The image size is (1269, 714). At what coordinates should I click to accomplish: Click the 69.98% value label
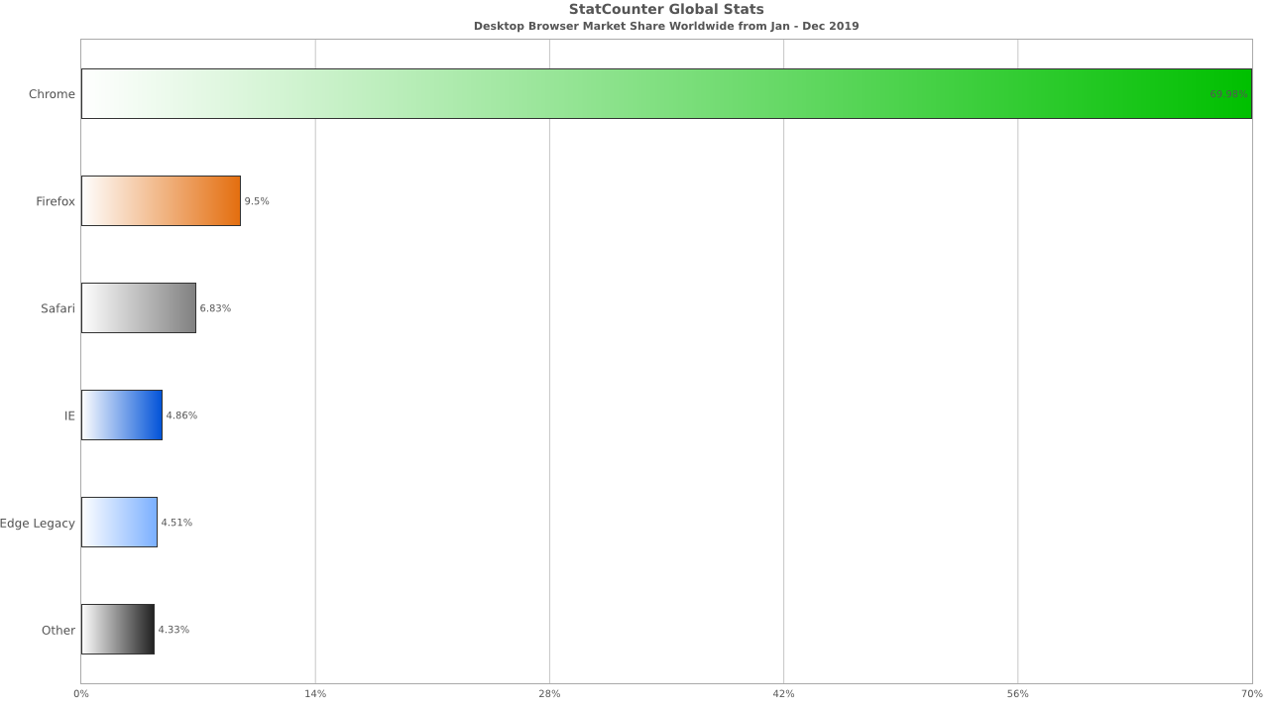(1228, 94)
